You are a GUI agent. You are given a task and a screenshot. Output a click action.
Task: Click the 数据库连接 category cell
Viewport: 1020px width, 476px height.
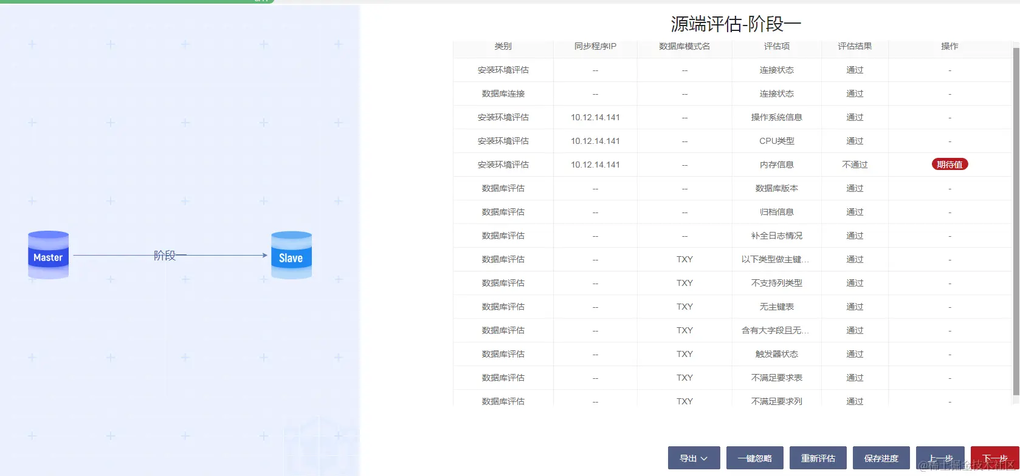(503, 93)
